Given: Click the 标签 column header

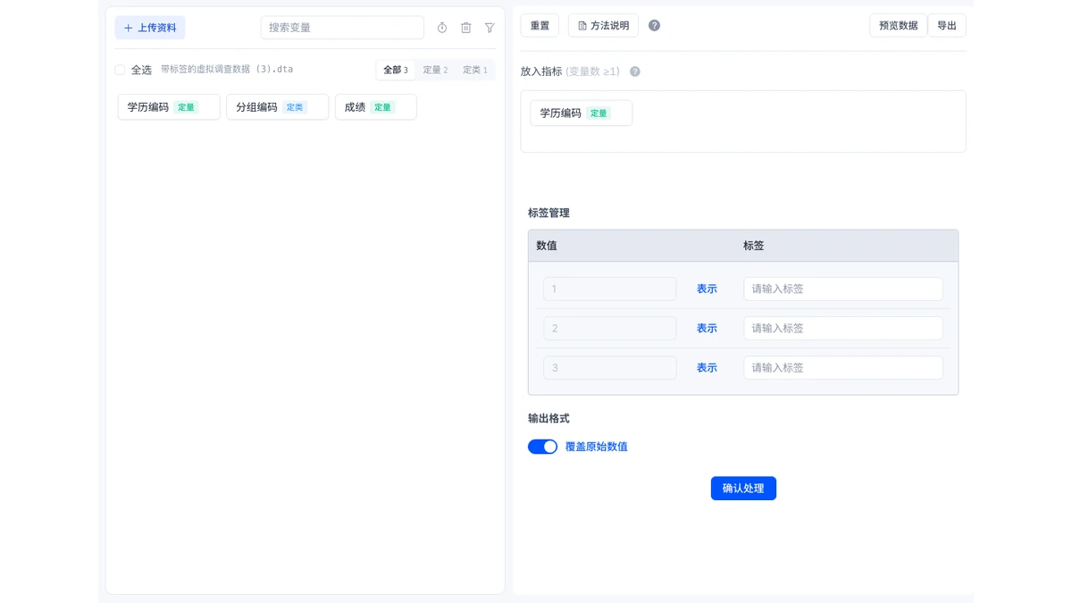Looking at the screenshot, I should [754, 246].
